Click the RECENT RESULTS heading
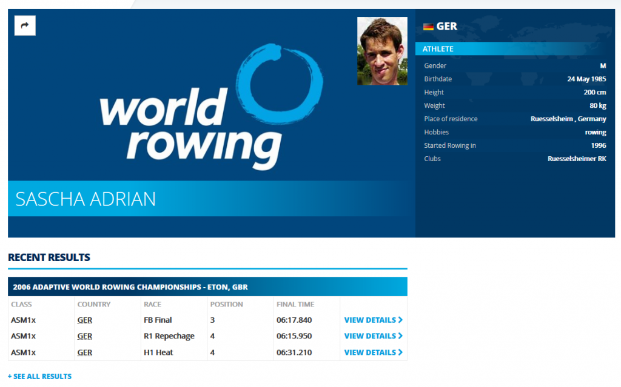Image resolution: width=621 pixels, height=387 pixels. [x=49, y=257]
